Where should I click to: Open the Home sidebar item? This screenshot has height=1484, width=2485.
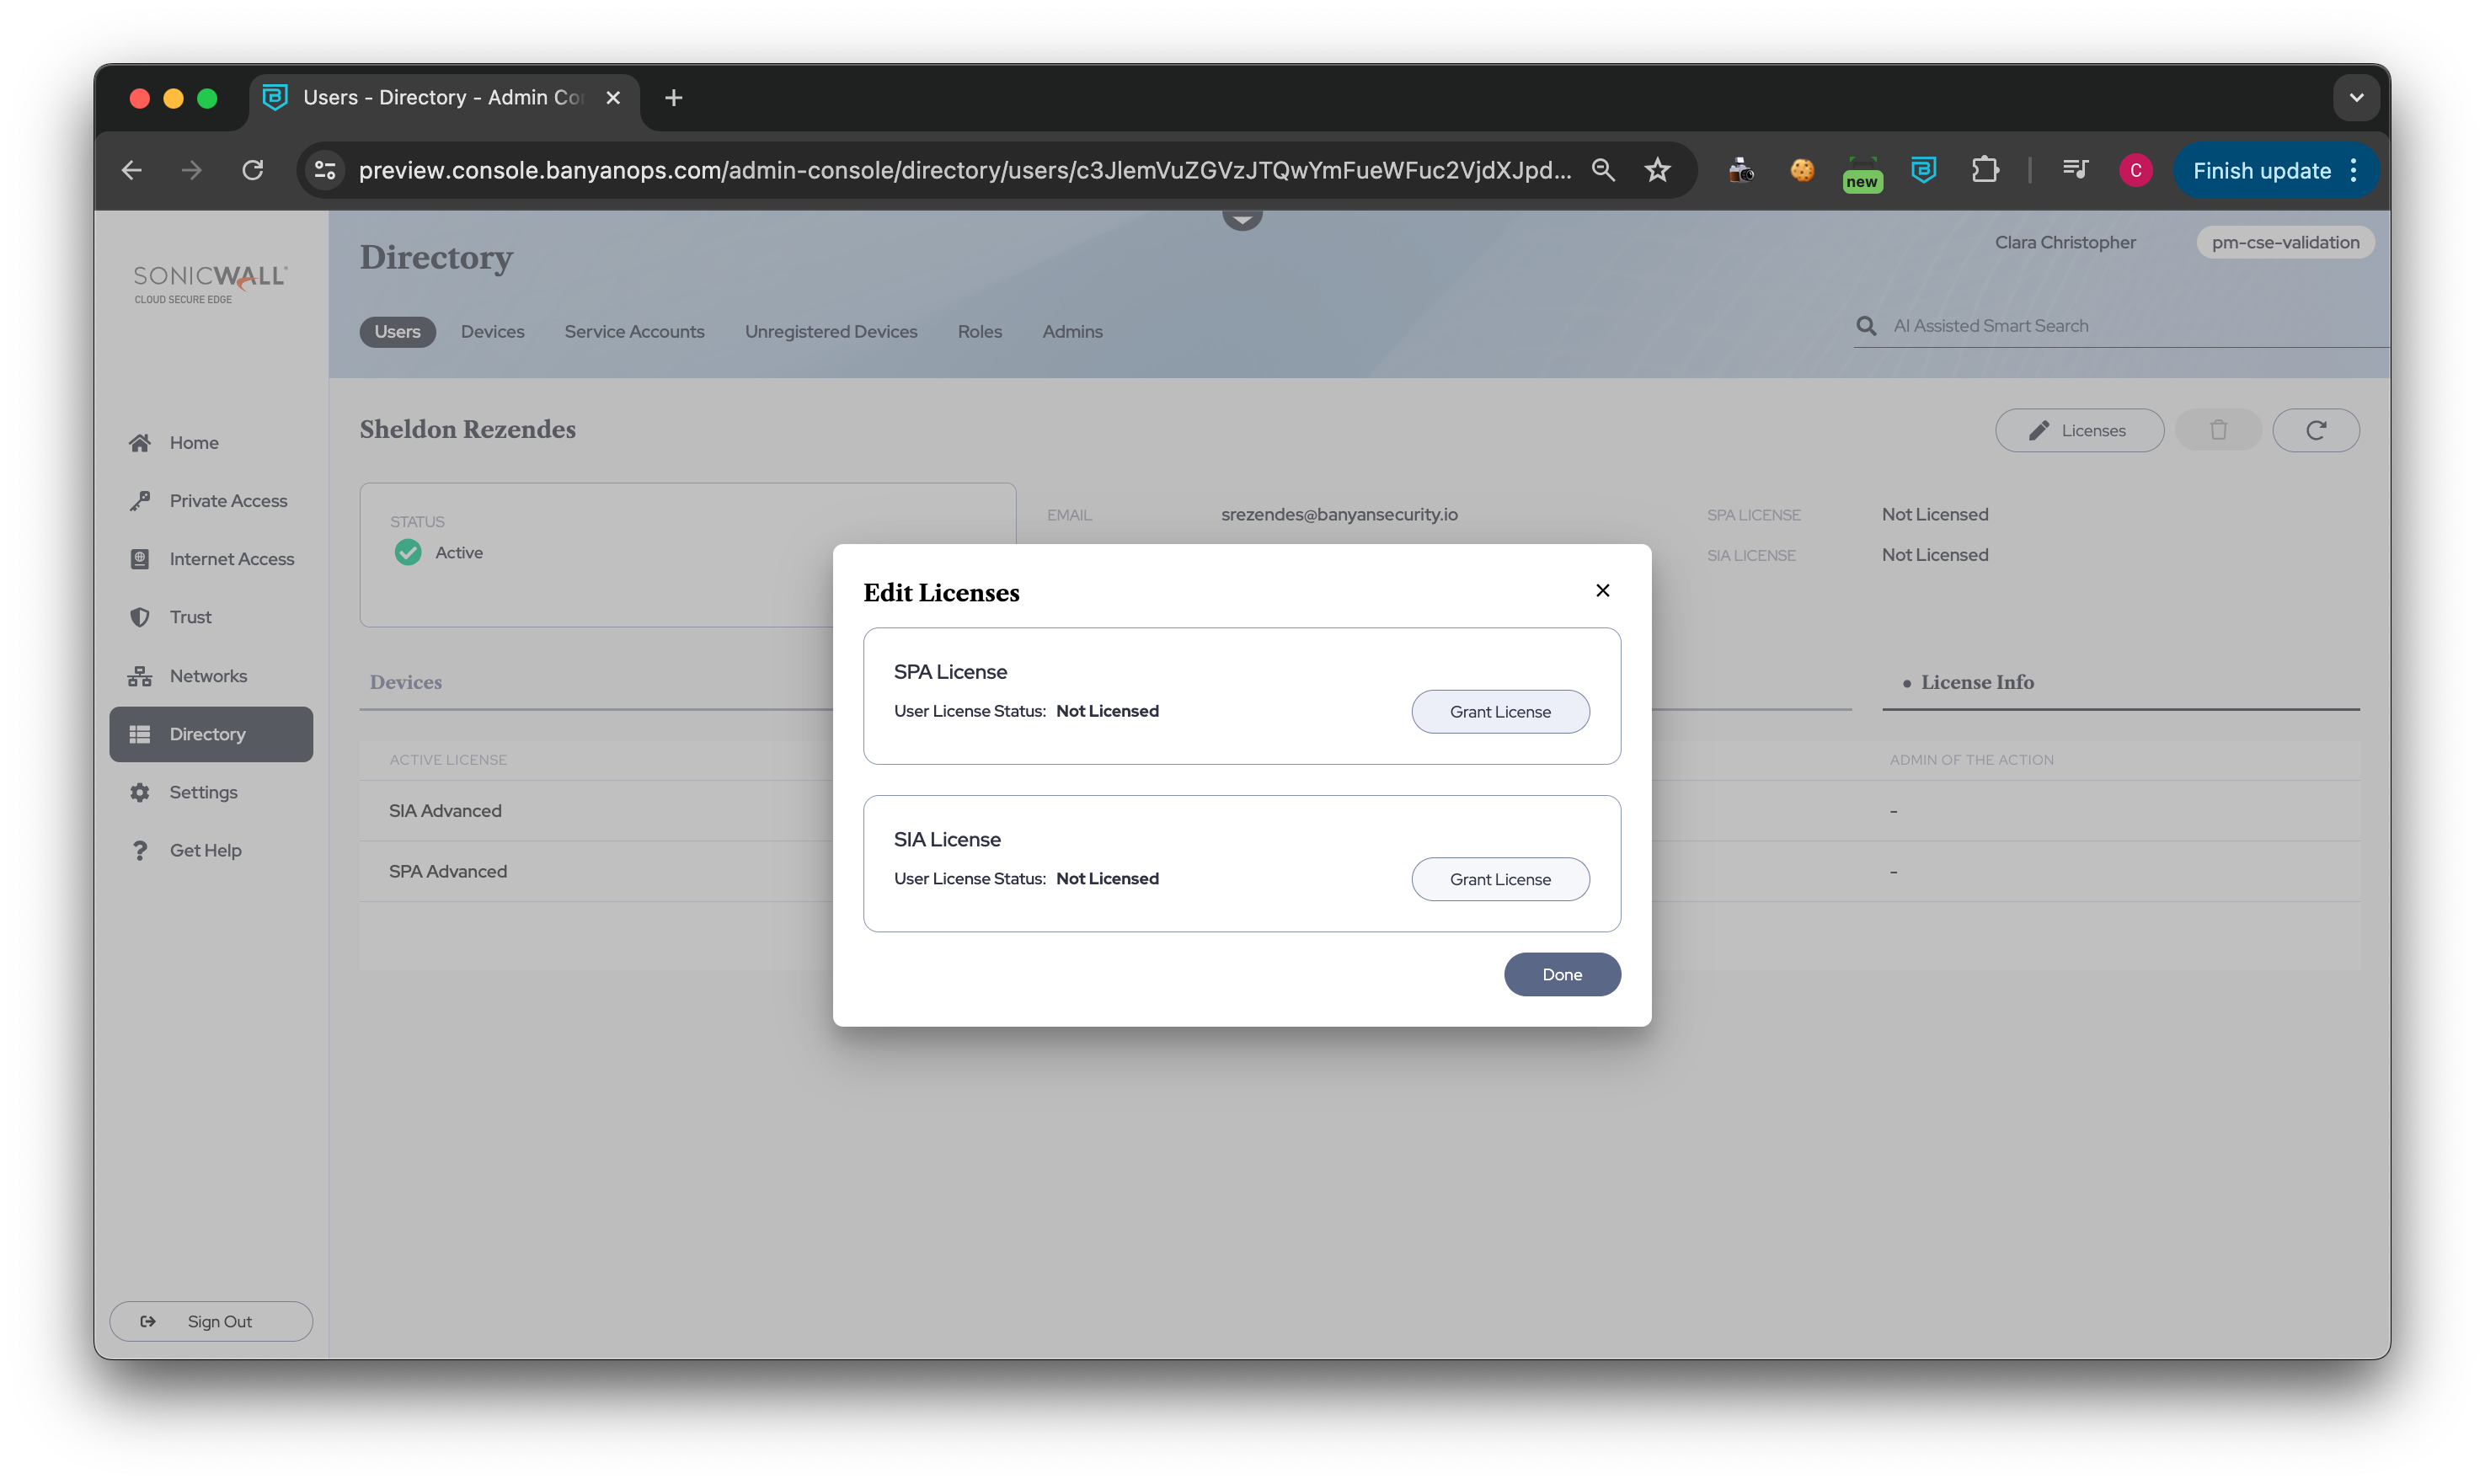coord(193,443)
